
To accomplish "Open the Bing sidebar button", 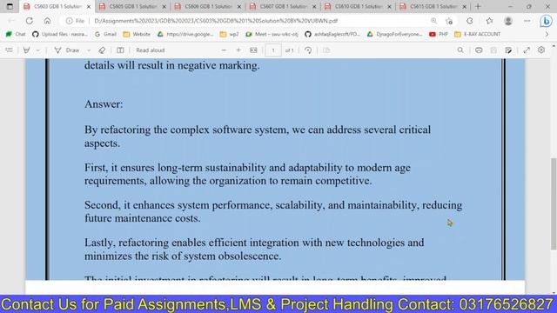I will [x=546, y=21].
